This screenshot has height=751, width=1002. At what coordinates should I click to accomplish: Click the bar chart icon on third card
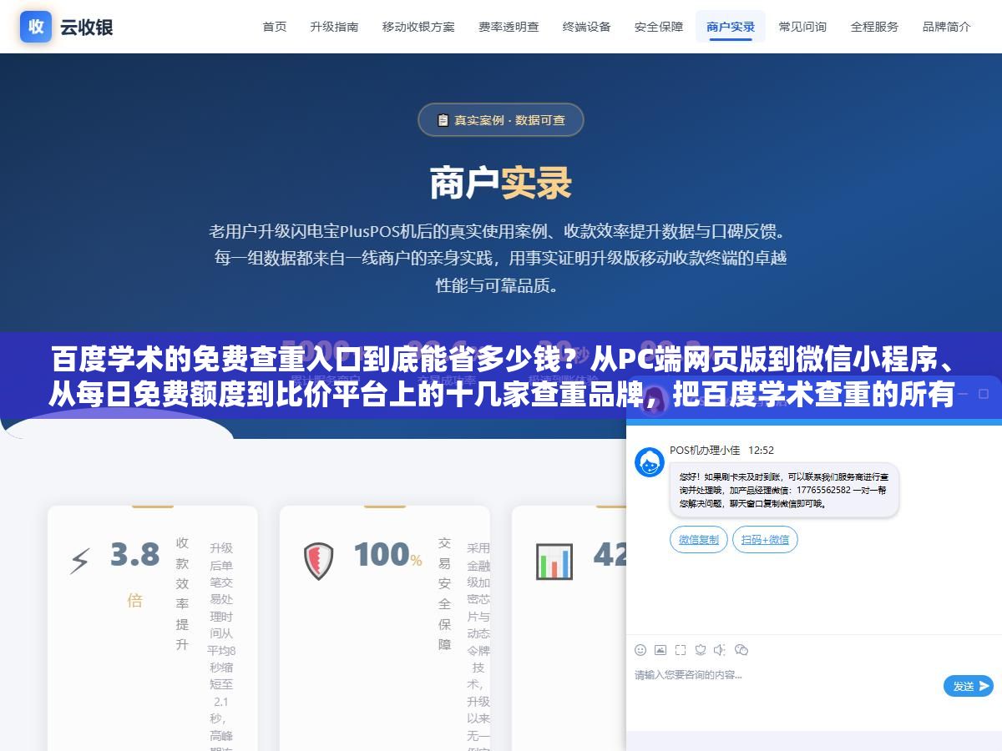(x=554, y=562)
